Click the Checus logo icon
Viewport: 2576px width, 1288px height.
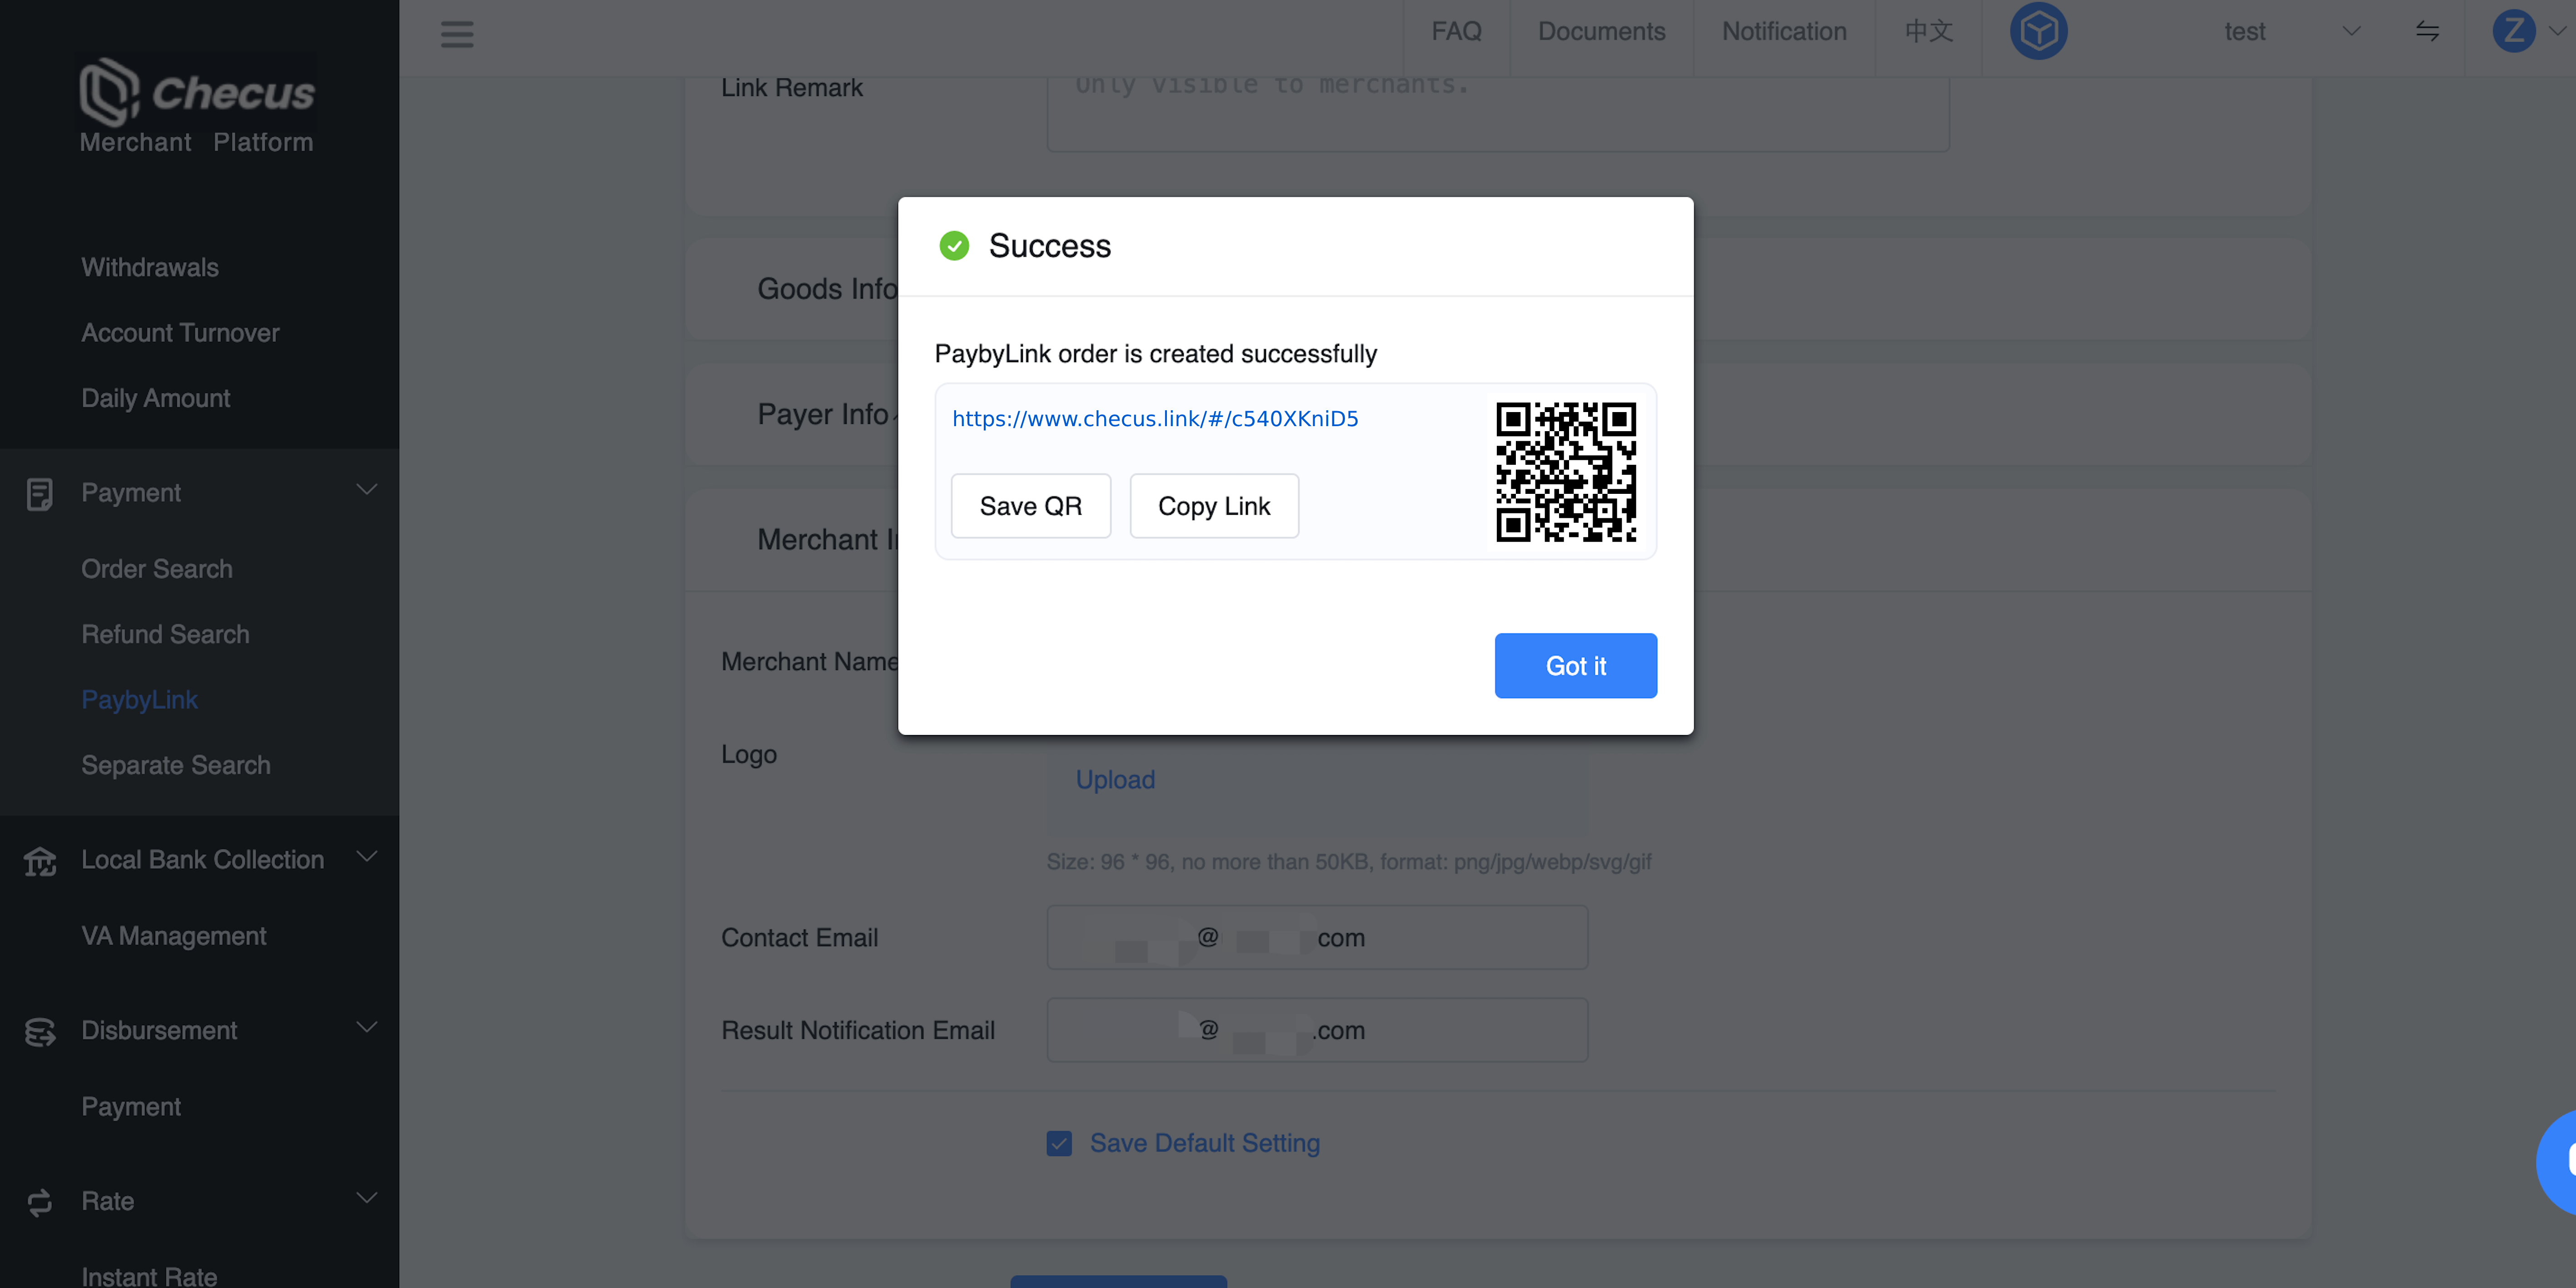point(109,92)
